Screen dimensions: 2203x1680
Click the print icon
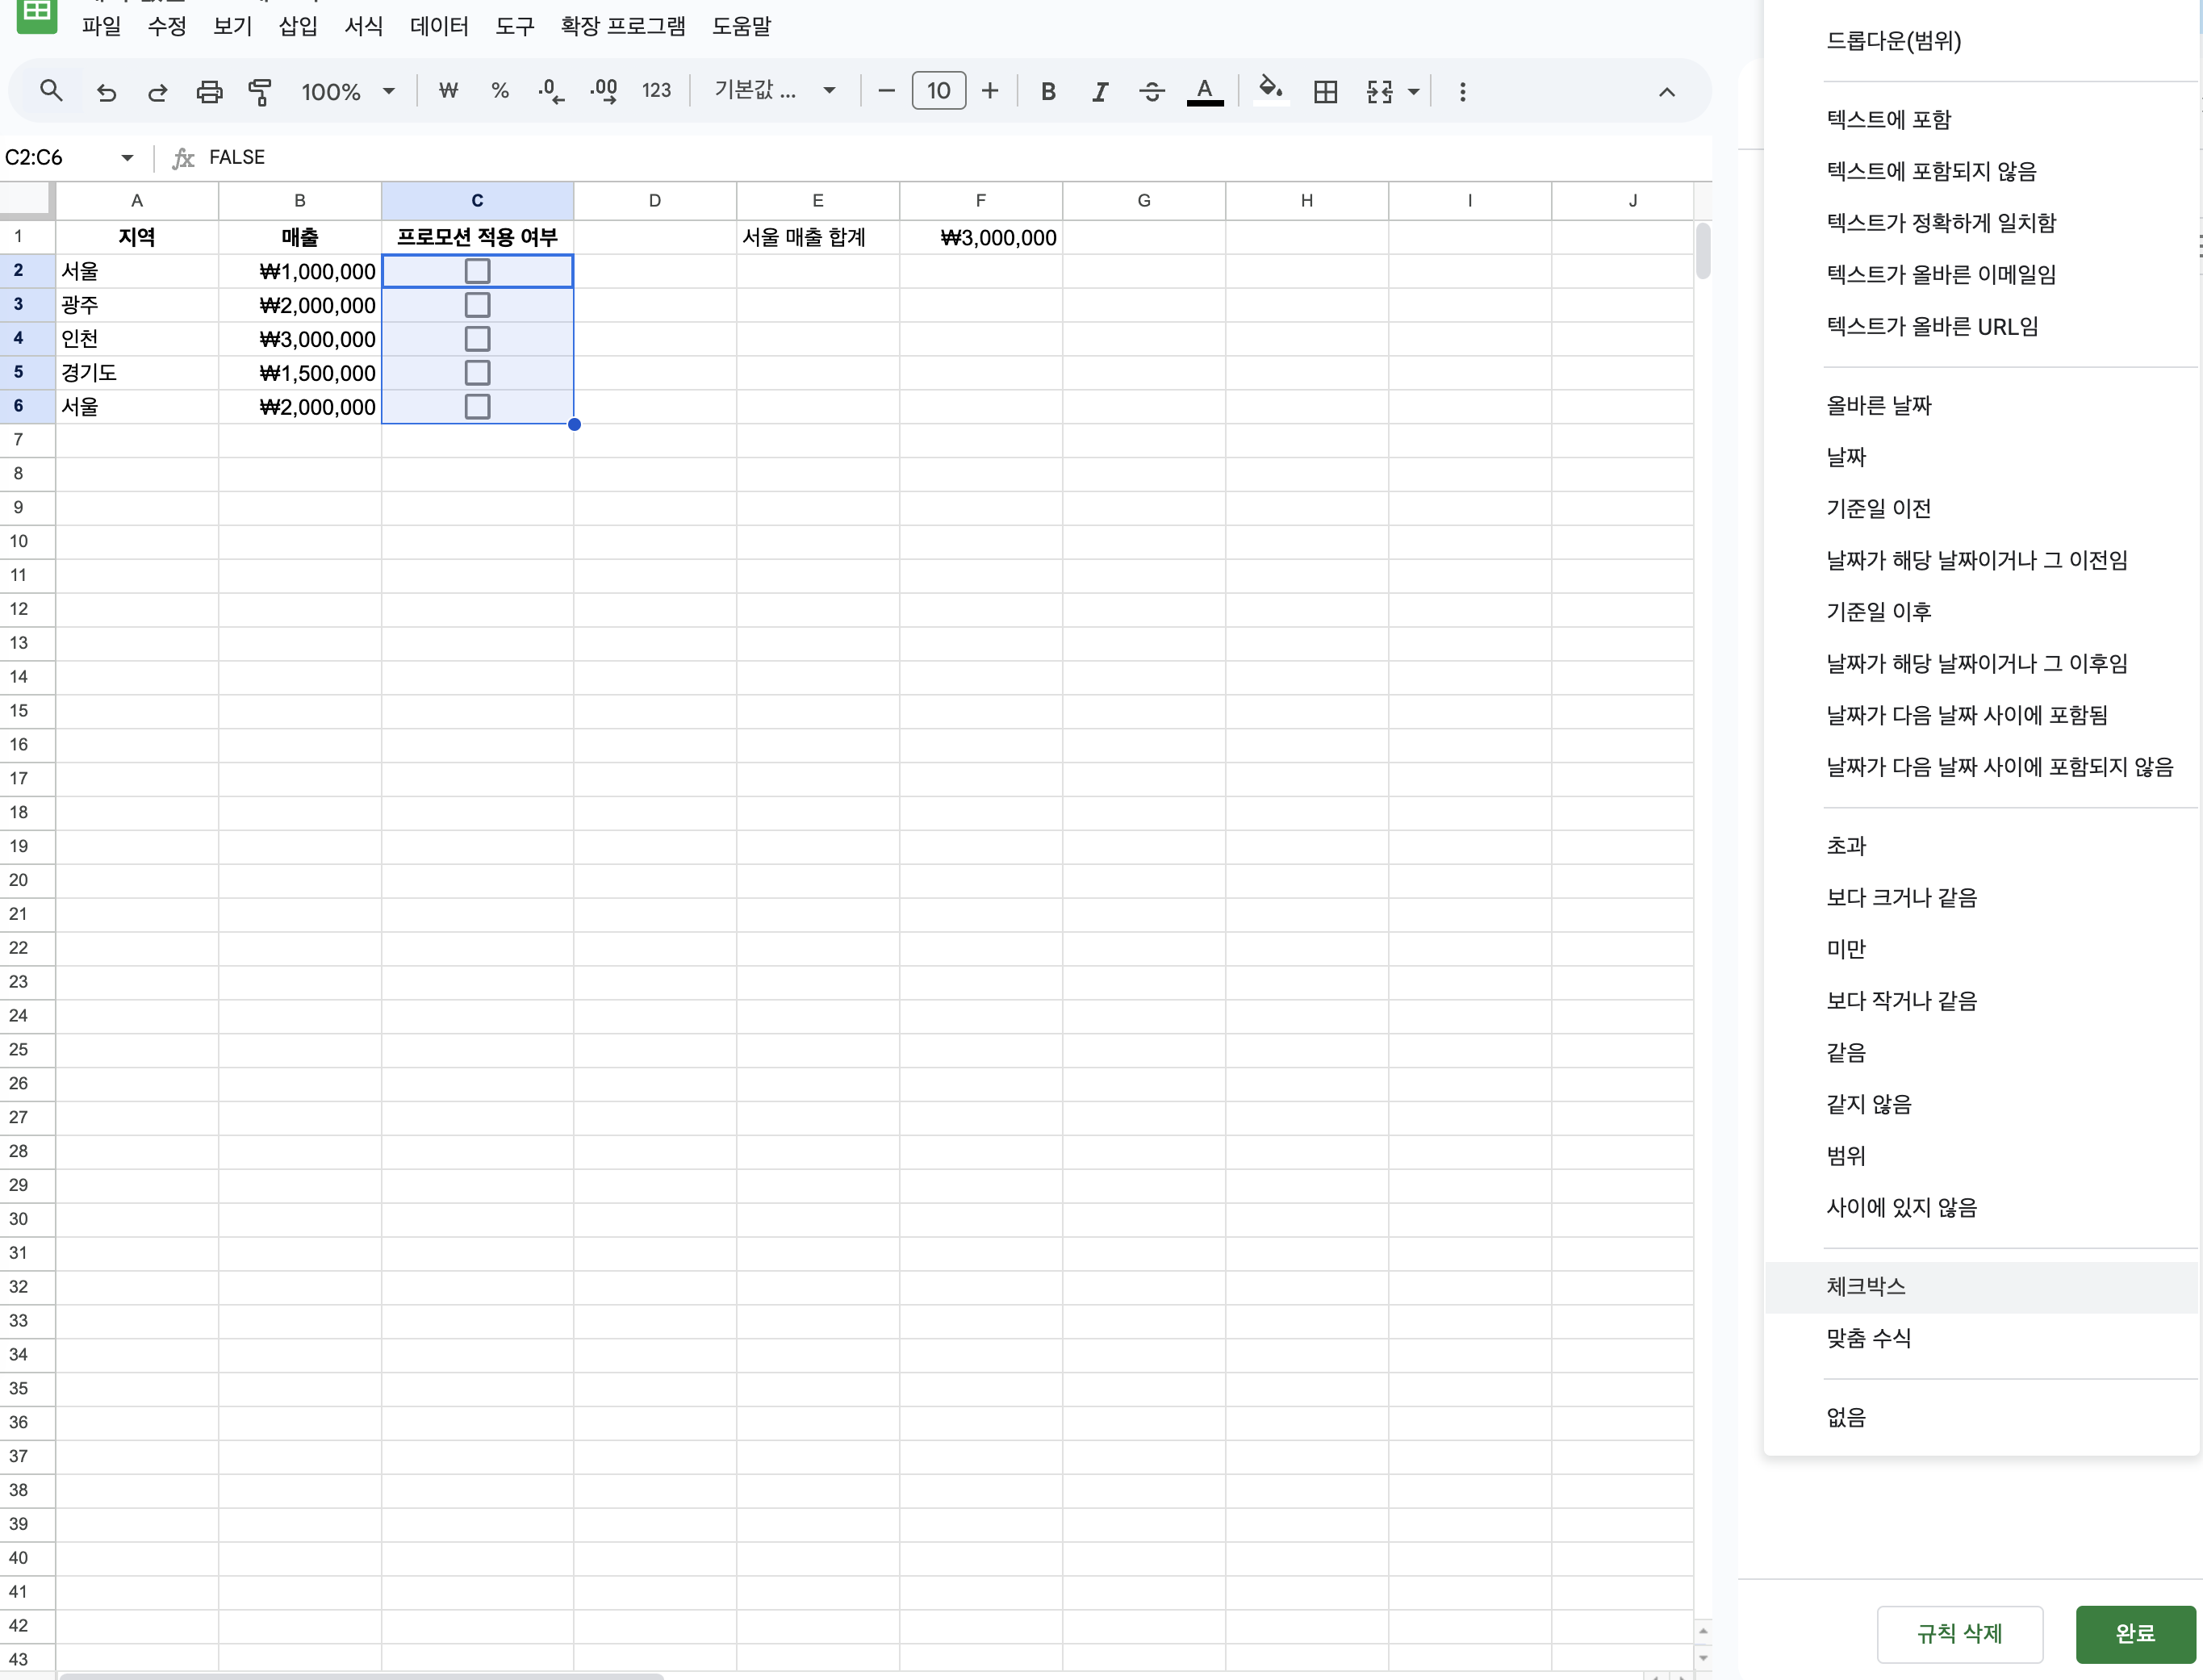tap(209, 92)
